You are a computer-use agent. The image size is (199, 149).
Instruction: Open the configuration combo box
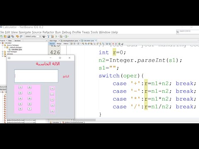pyautogui.click(x=33, y=36)
